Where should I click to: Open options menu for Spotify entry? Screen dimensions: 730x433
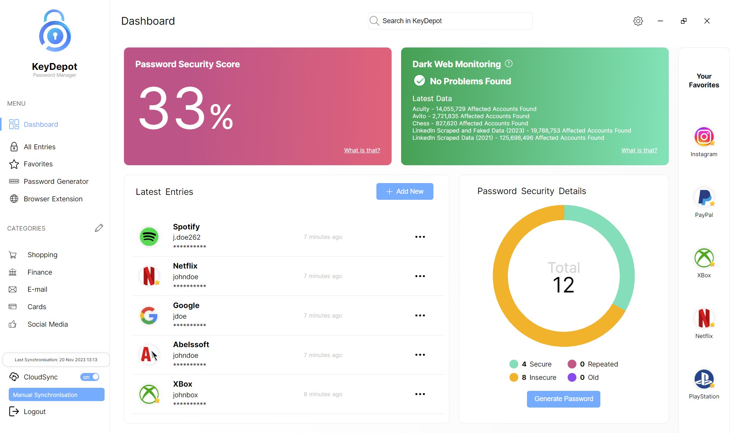pos(420,237)
